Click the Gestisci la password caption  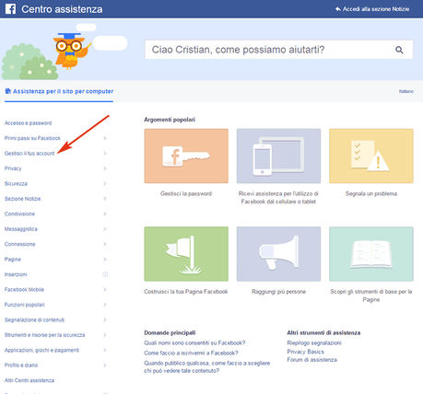tap(186, 193)
